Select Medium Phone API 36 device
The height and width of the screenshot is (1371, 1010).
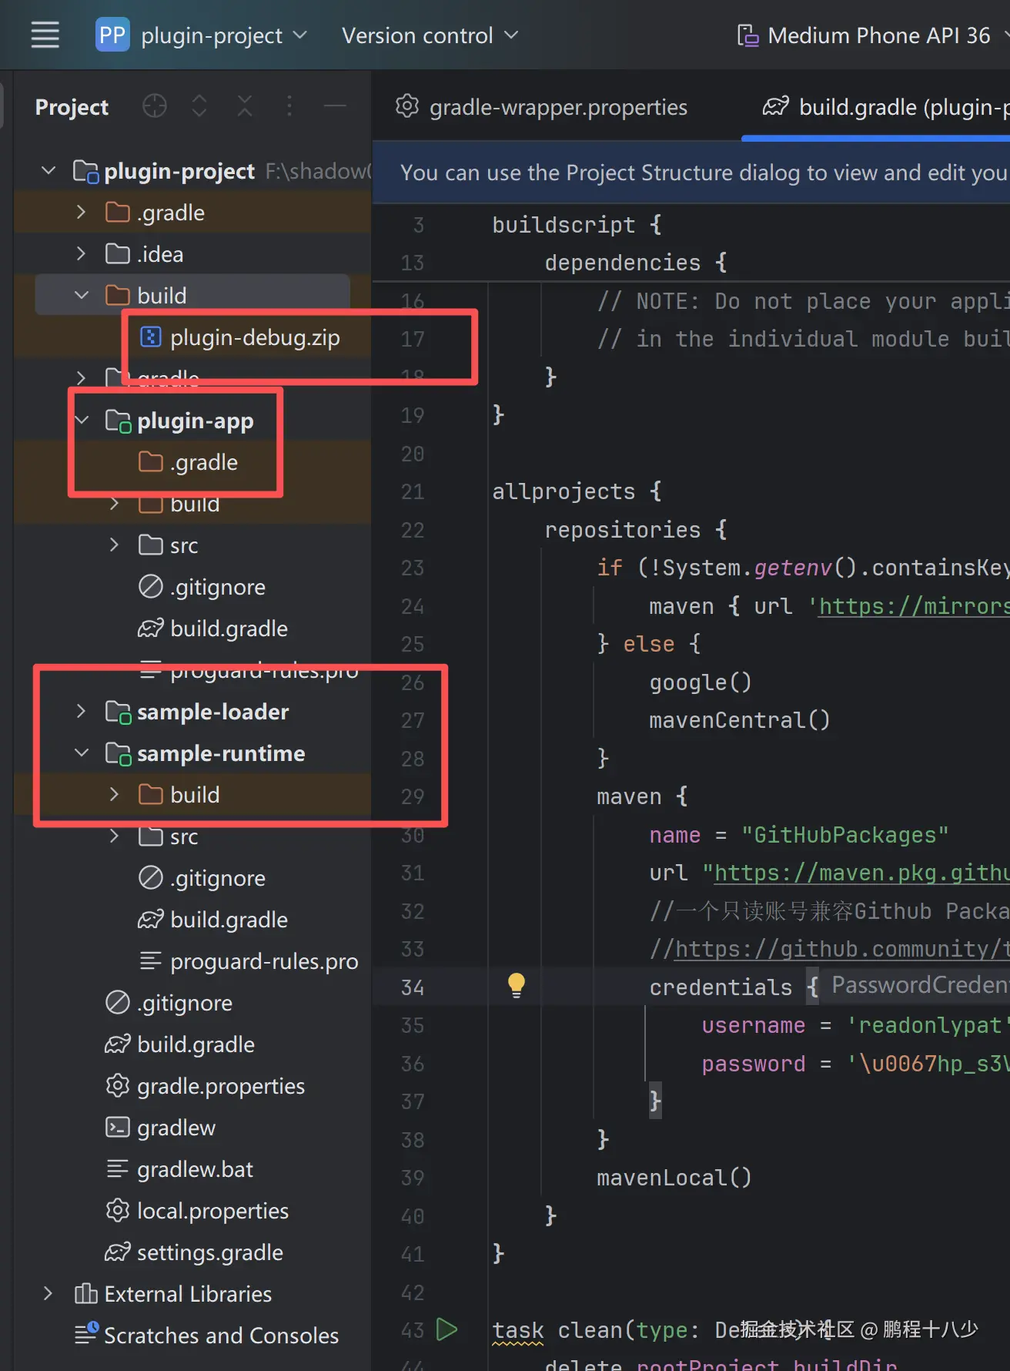coord(878,35)
